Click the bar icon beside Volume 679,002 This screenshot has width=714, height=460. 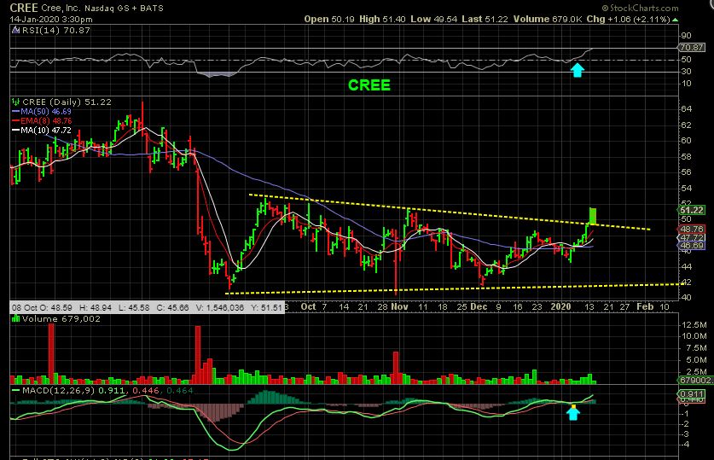[x=16, y=318]
